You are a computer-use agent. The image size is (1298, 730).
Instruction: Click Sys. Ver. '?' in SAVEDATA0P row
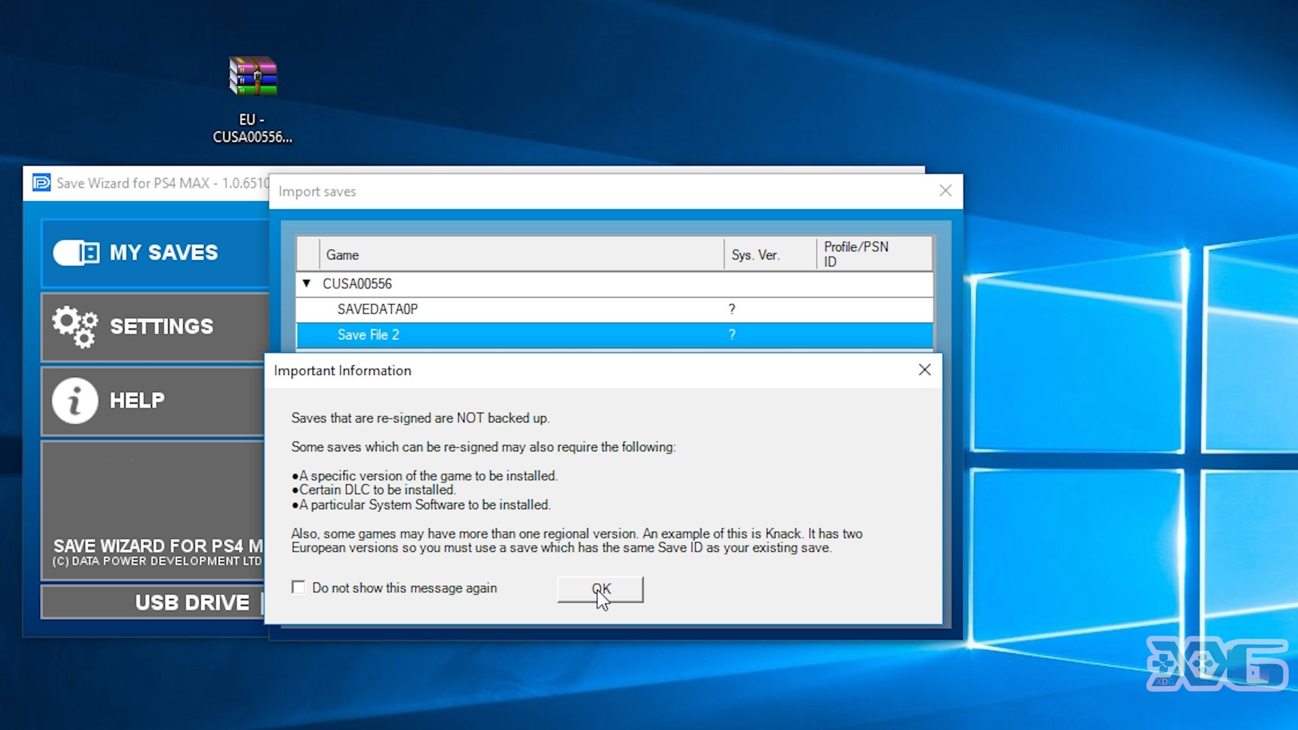[732, 309]
